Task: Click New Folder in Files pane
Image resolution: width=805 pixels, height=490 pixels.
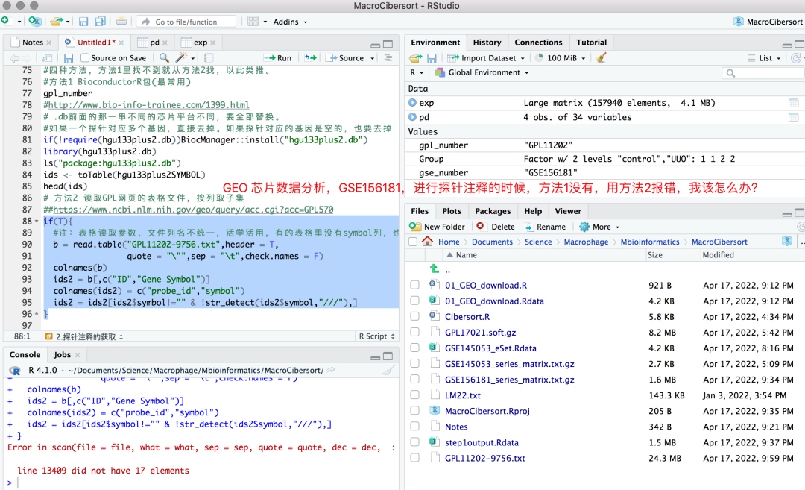Action: (438, 227)
